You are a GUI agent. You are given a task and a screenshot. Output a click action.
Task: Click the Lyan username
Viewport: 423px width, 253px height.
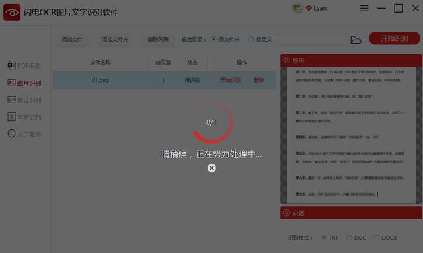pyautogui.click(x=320, y=9)
